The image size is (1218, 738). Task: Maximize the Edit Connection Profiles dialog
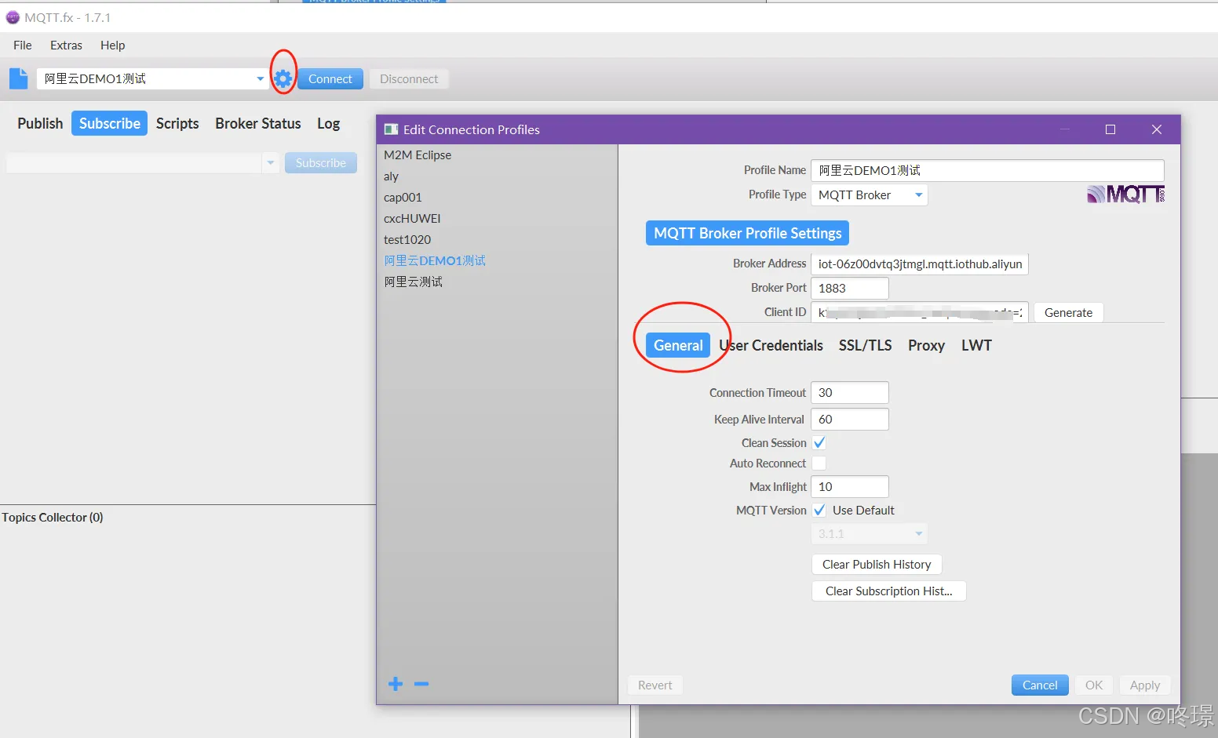[1110, 129]
